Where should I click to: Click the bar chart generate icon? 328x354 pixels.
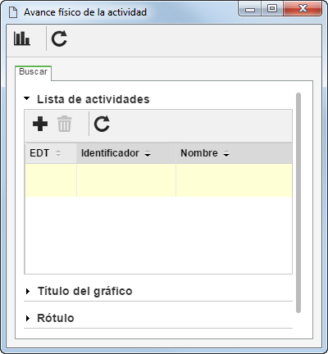coord(22,39)
